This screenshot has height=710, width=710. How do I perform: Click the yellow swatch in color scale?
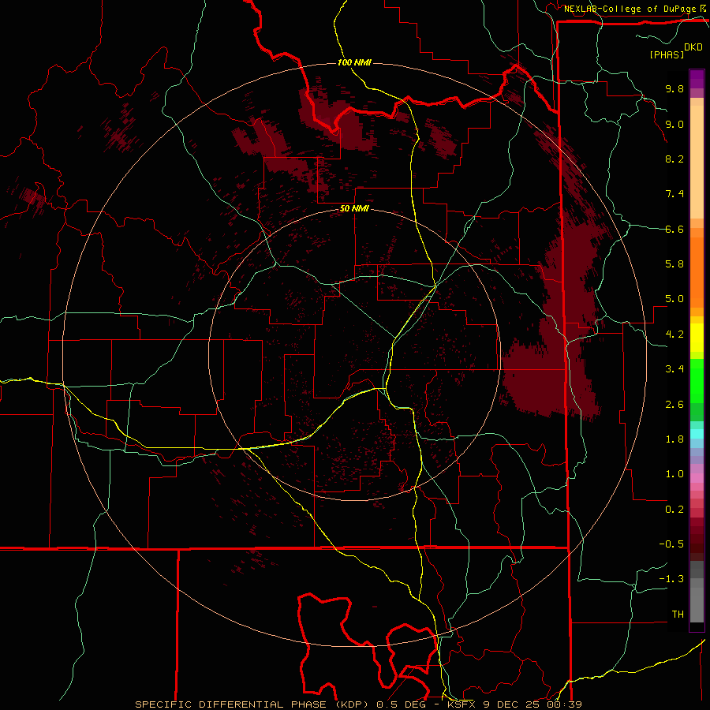point(697,338)
